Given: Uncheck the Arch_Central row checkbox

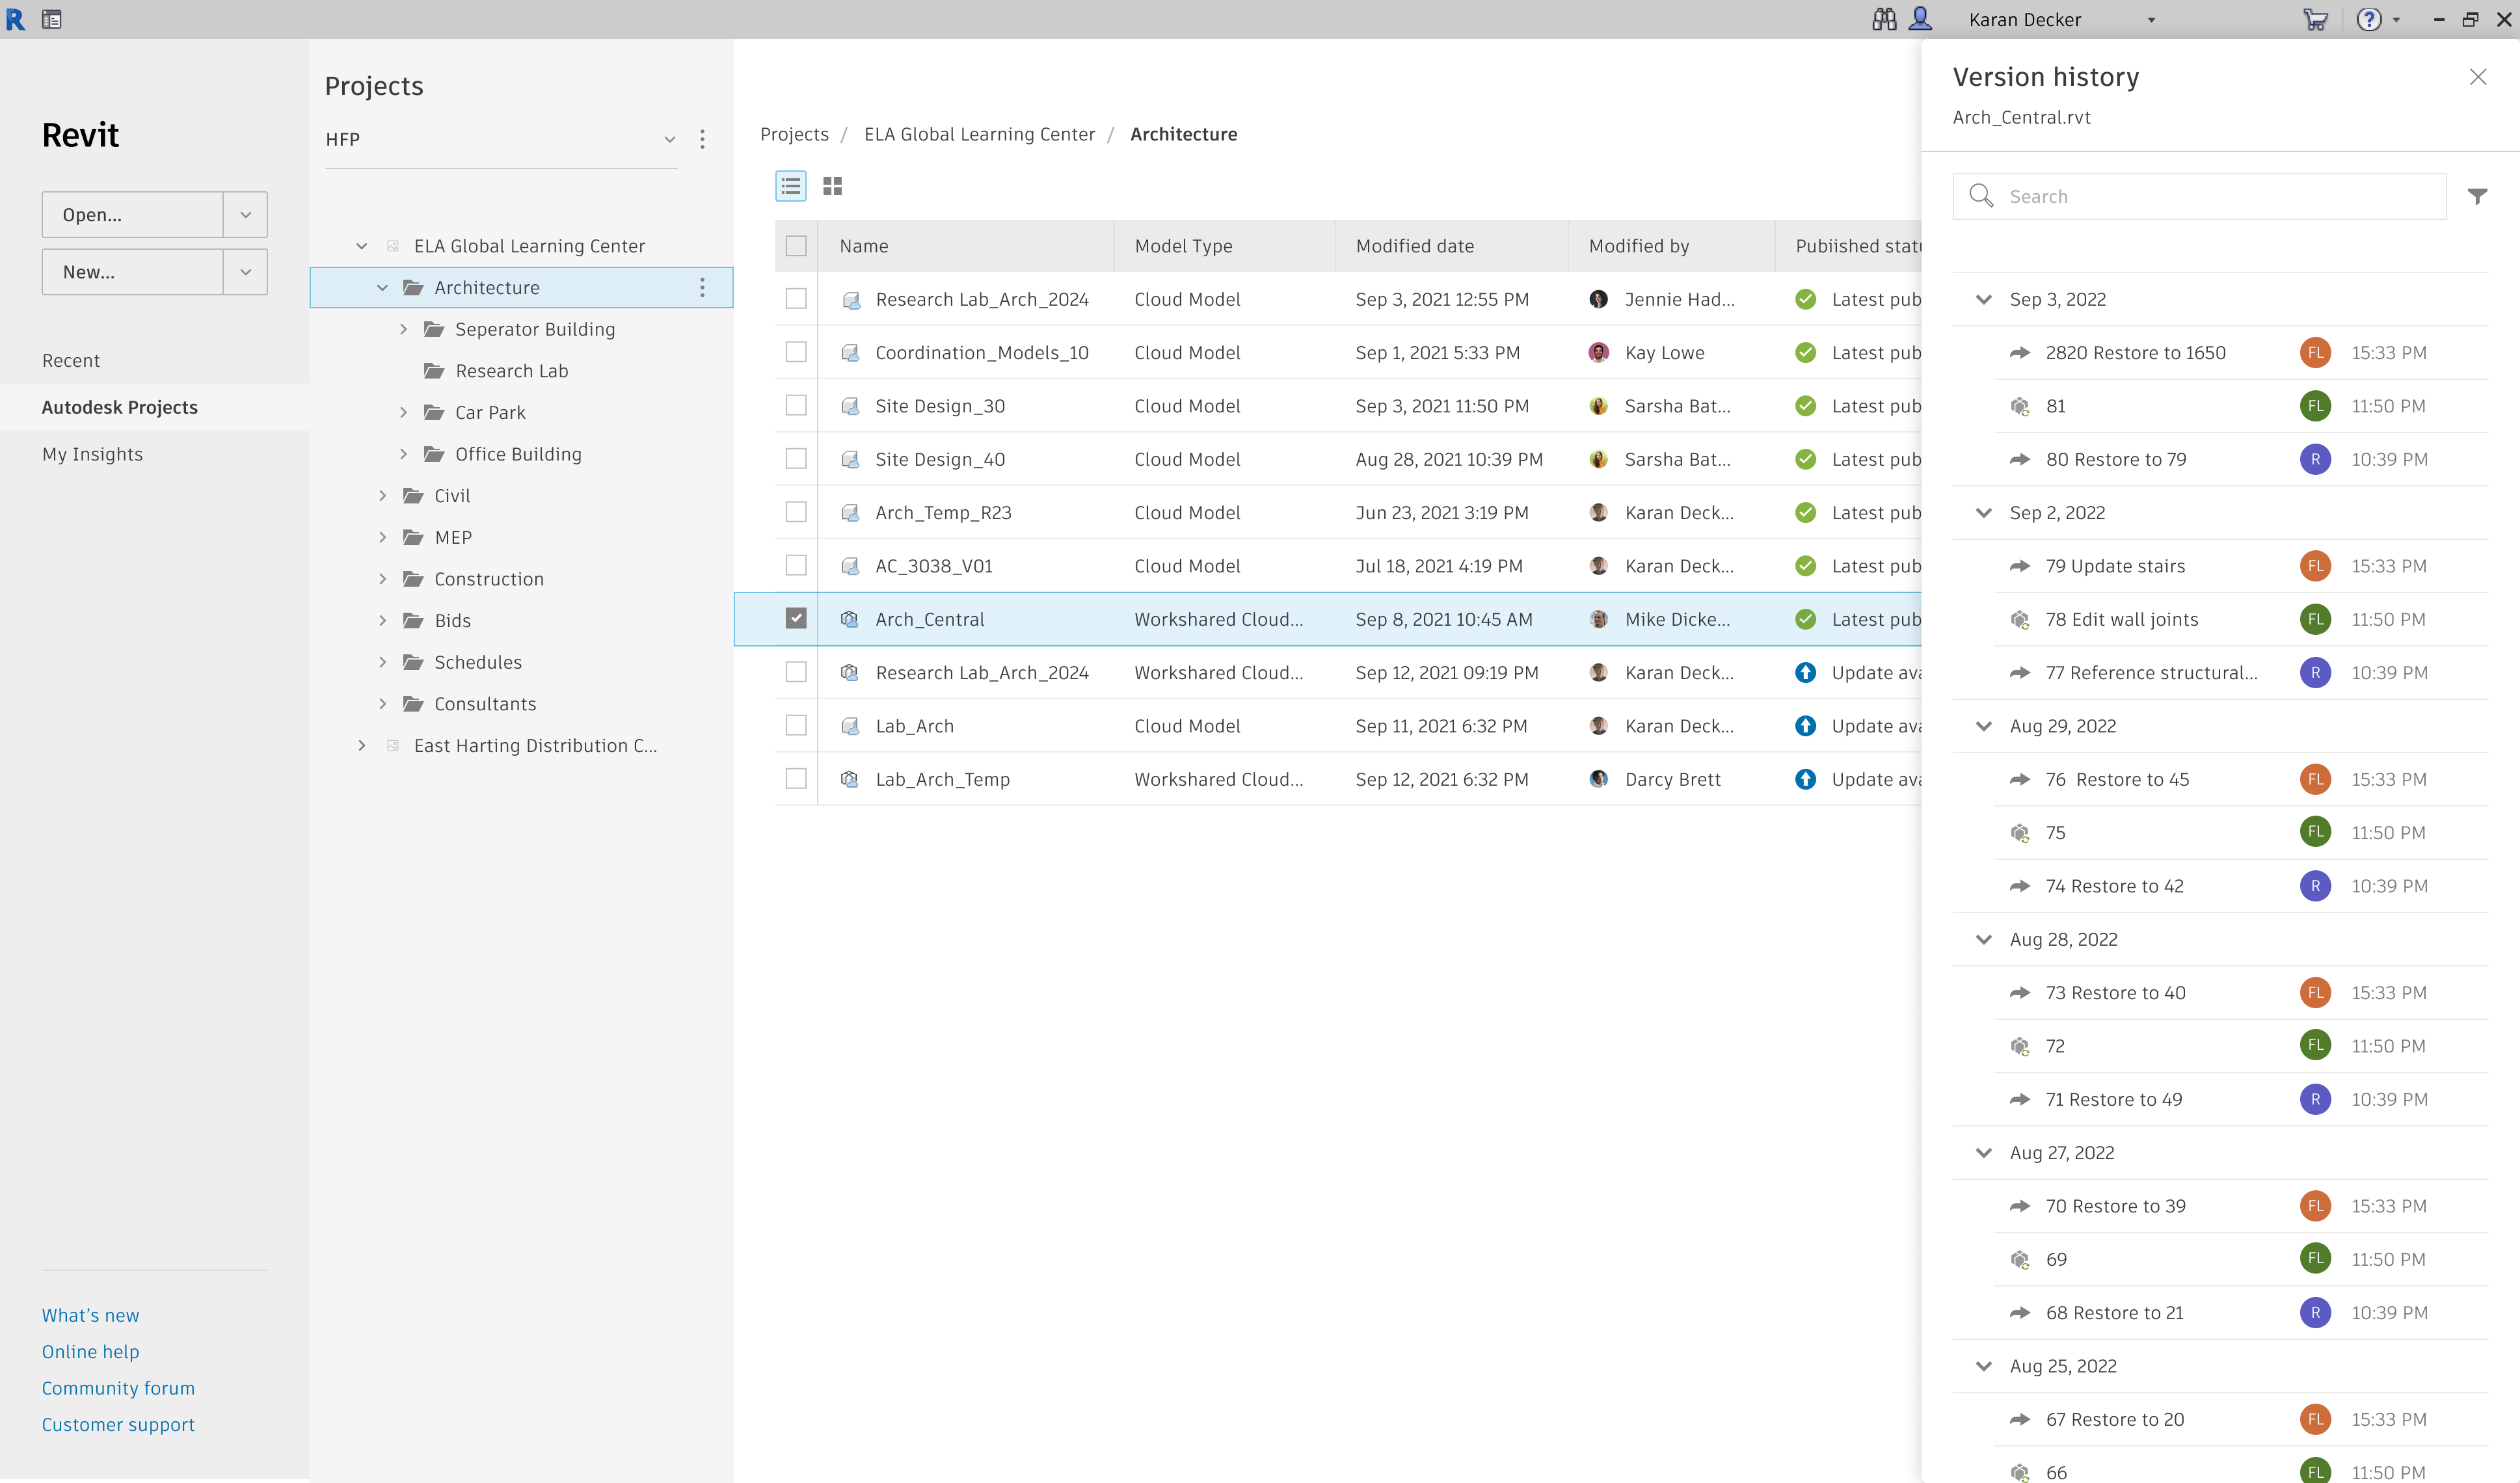Looking at the screenshot, I should pos(796,619).
